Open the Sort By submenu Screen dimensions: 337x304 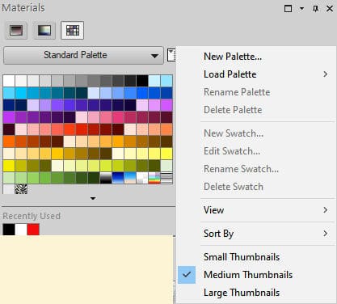[218, 234]
